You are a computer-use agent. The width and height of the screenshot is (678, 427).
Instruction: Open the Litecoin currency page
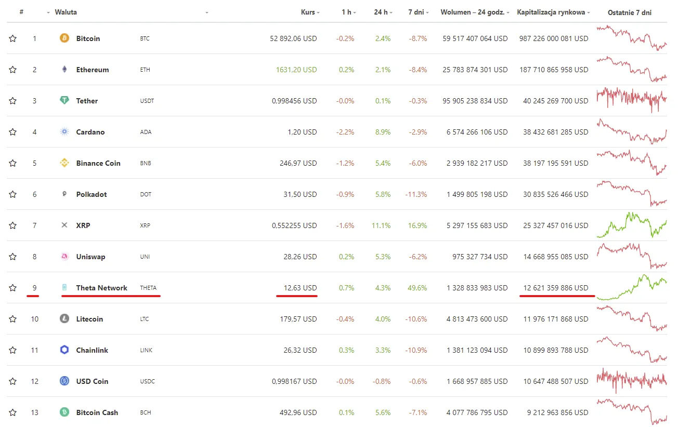89,319
